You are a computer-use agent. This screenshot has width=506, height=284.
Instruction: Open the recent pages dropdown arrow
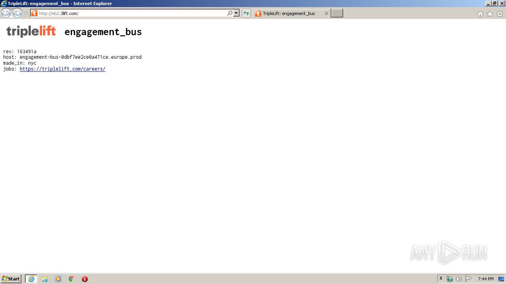point(26,13)
